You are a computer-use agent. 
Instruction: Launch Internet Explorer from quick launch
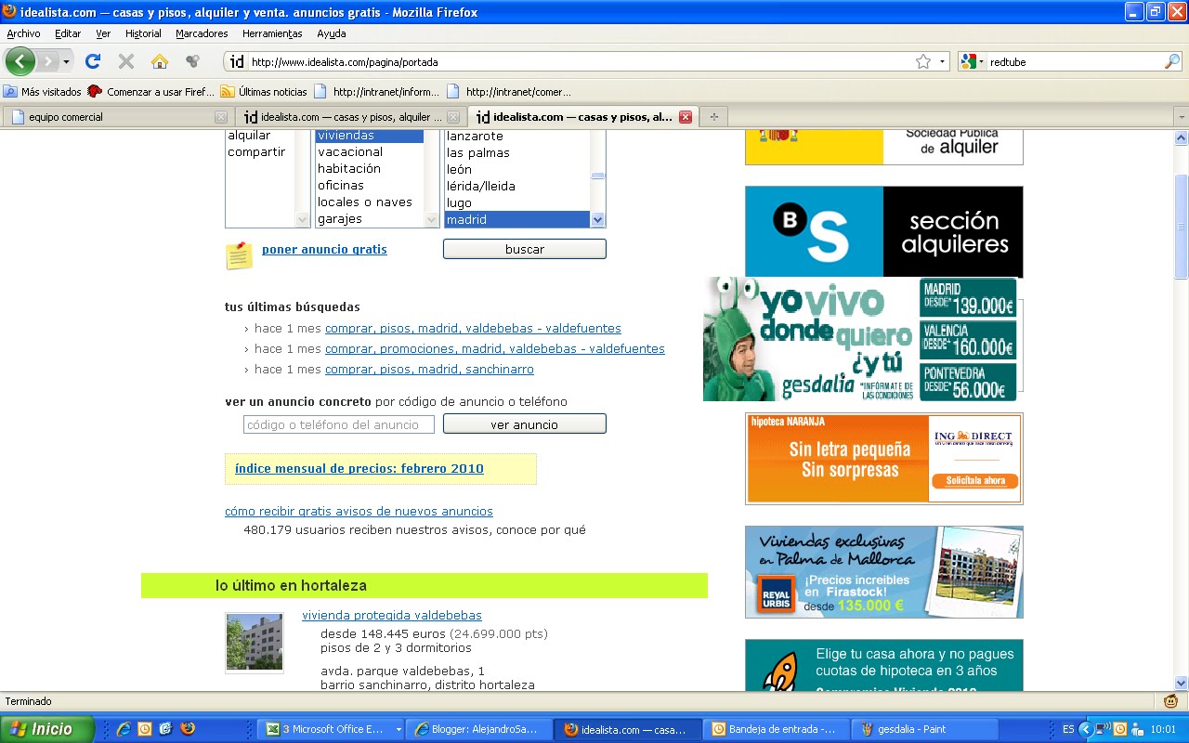click(x=122, y=729)
